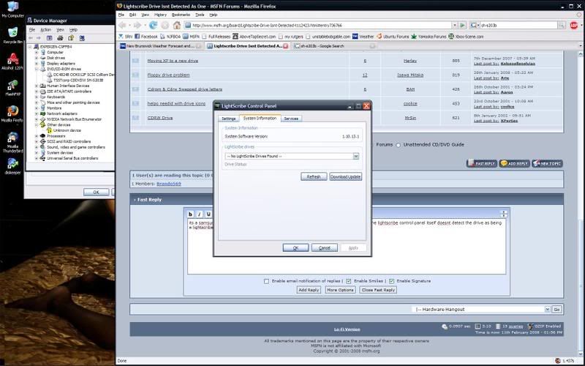This screenshot has height=366, width=585.
Task: Open the Recycle Bin desktop icon
Action: (12, 34)
